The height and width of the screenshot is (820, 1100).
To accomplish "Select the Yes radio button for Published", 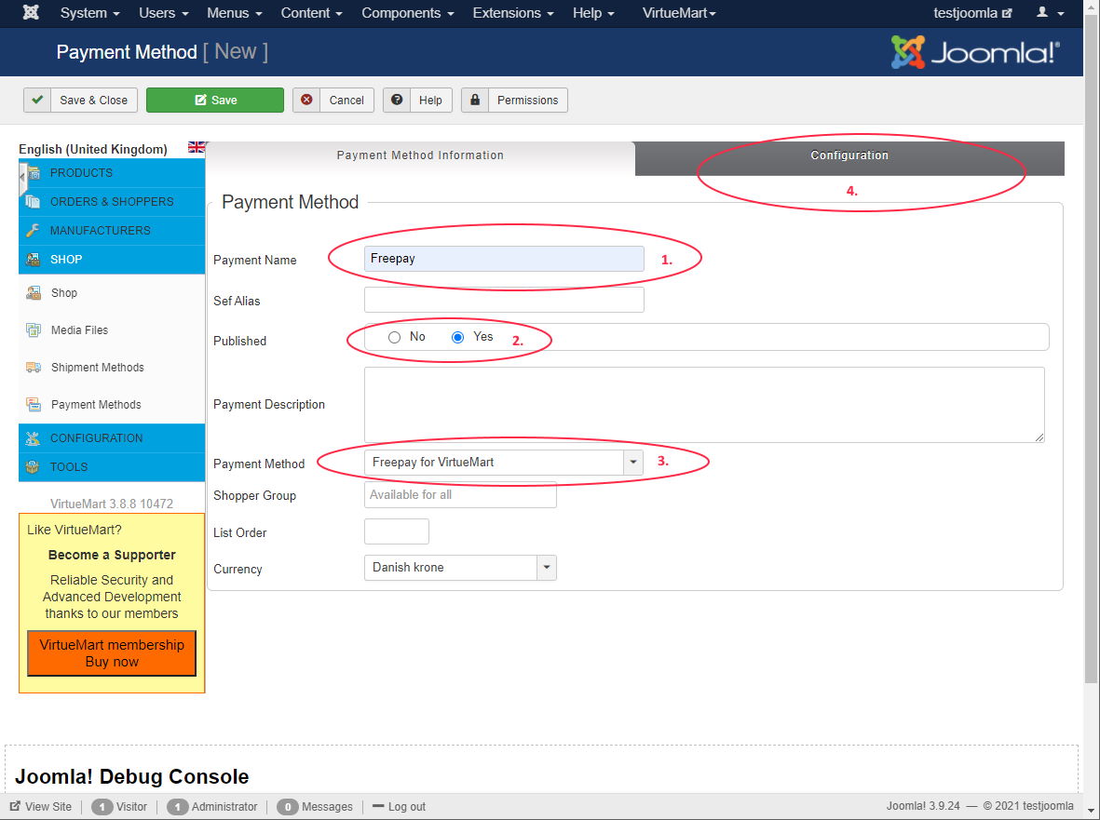I will tap(457, 337).
